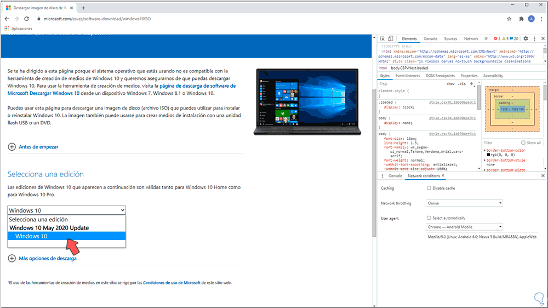Click the Windows 10 laptop image
This screenshot has height=308, width=548.
click(307, 102)
